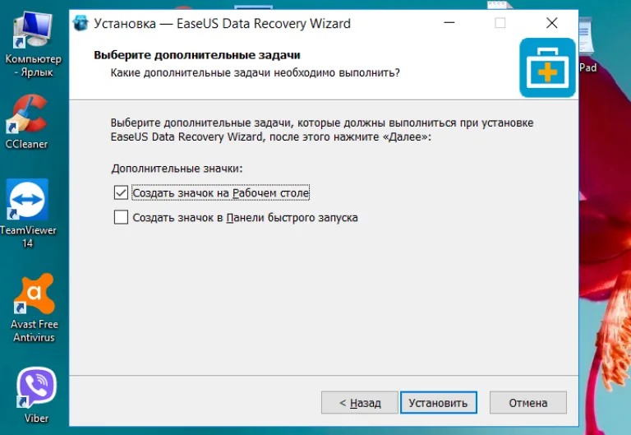Click the installer icon in the title bar

coord(81,23)
